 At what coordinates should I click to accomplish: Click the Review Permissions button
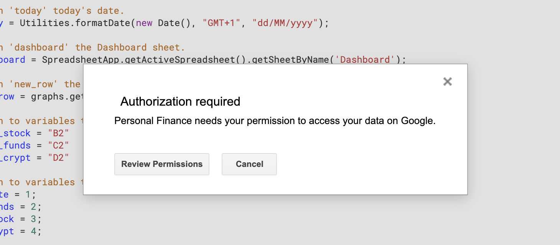click(161, 164)
